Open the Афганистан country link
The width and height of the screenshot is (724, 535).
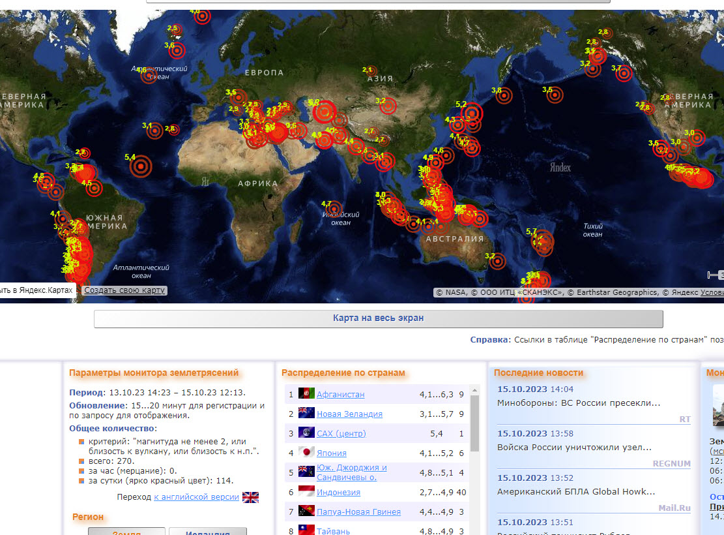tap(340, 395)
